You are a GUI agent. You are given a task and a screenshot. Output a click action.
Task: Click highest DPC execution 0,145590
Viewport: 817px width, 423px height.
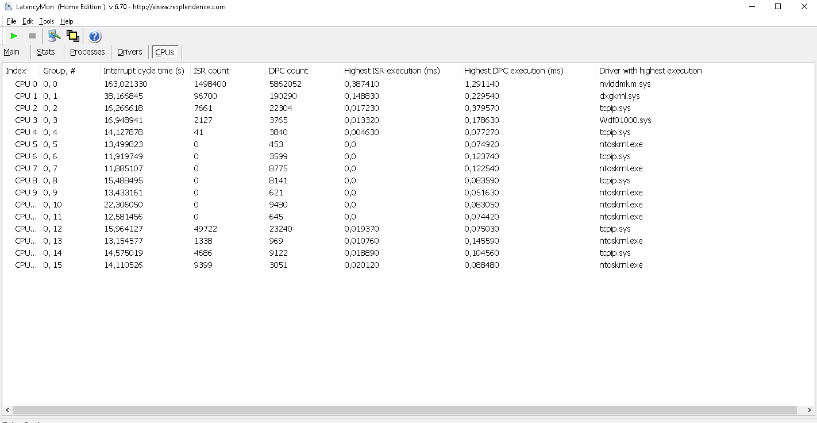(x=481, y=241)
